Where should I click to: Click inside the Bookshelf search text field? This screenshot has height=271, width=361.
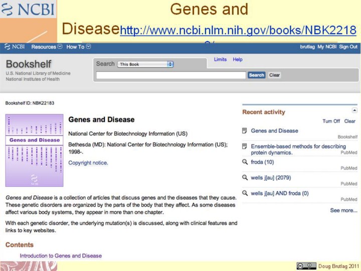pos(171,75)
